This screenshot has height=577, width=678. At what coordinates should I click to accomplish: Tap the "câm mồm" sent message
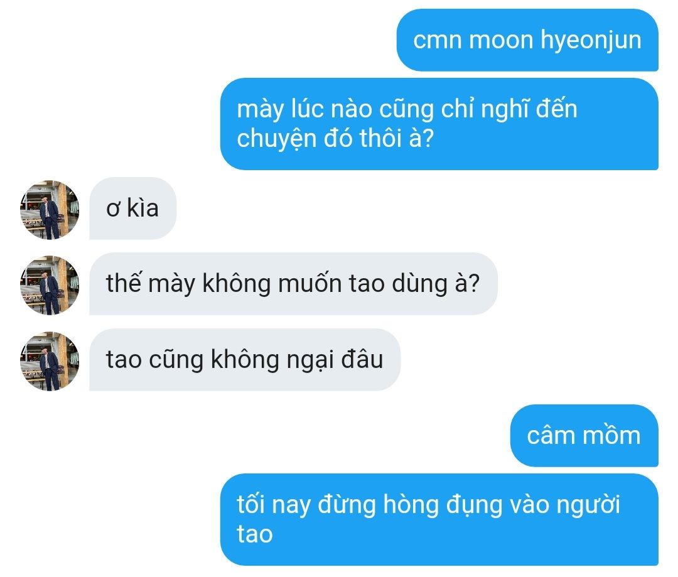pos(584,436)
